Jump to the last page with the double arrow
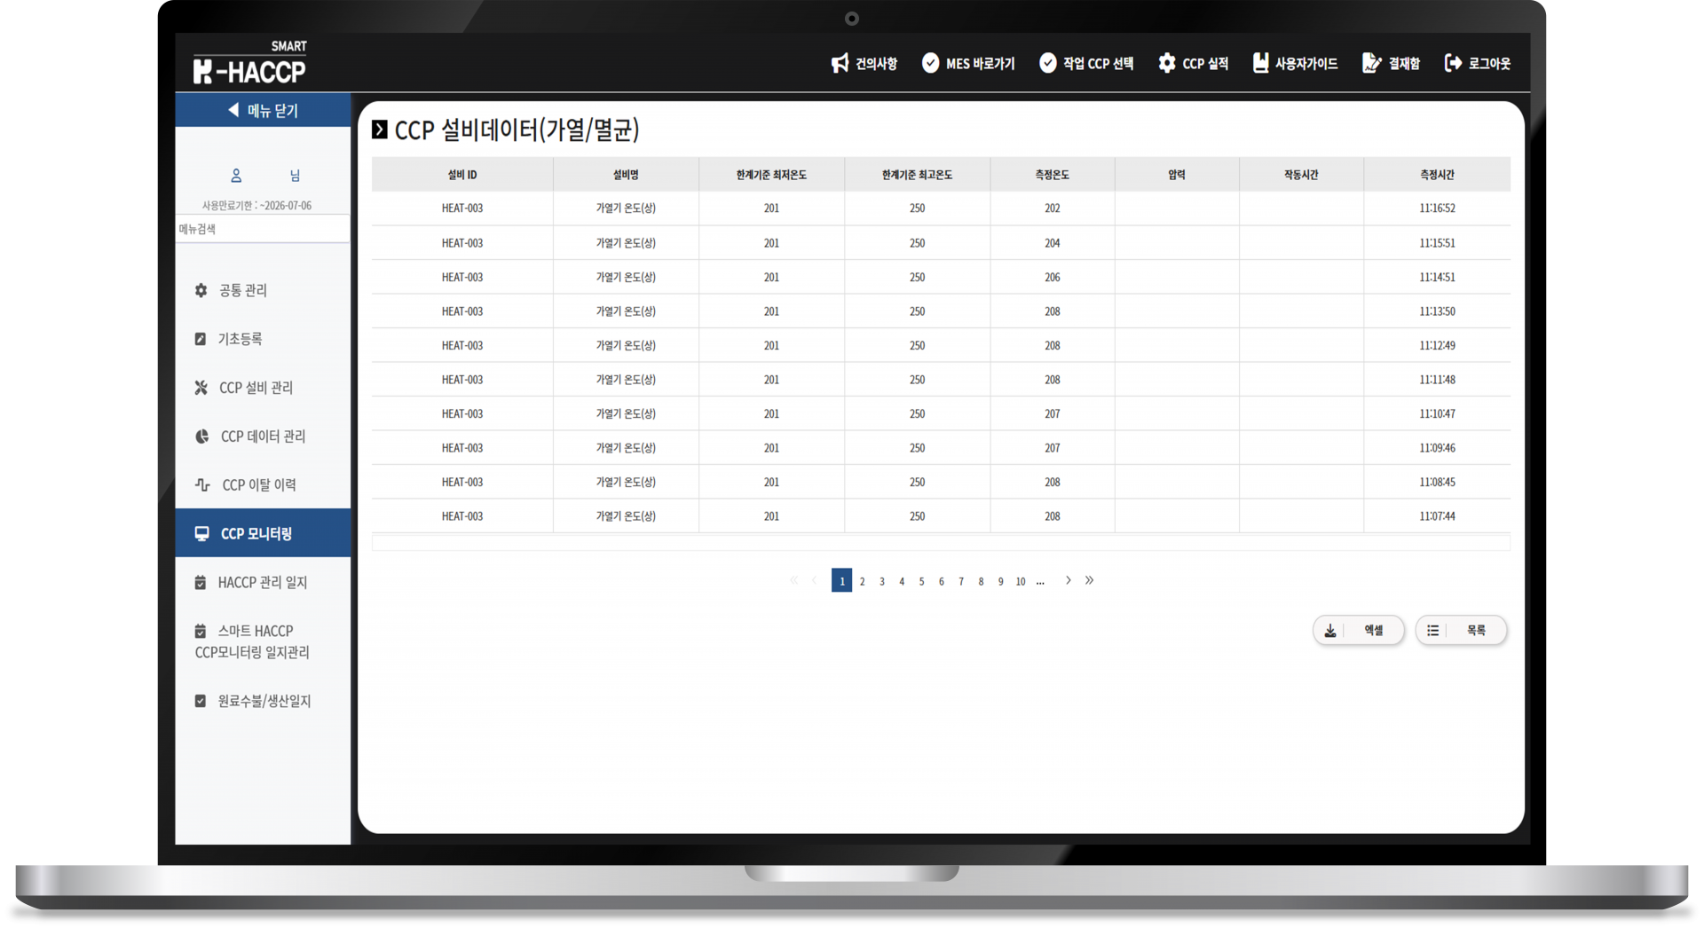The image size is (1704, 928). [1090, 580]
